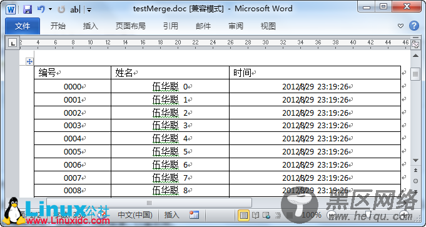Click the time cell in row 0006
Screen dimensions: 426x227
(315, 164)
